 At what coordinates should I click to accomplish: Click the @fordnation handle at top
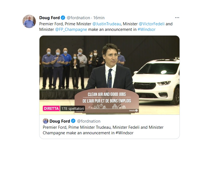(x=78, y=18)
